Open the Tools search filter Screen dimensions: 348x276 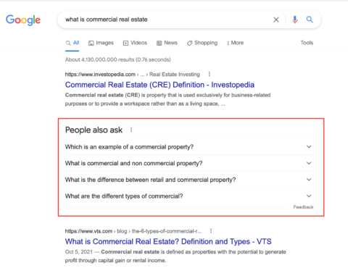[x=307, y=43]
